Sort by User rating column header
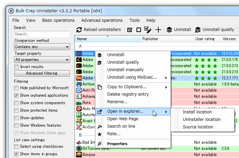The width and height of the screenshot is (239, 158). 207,39
